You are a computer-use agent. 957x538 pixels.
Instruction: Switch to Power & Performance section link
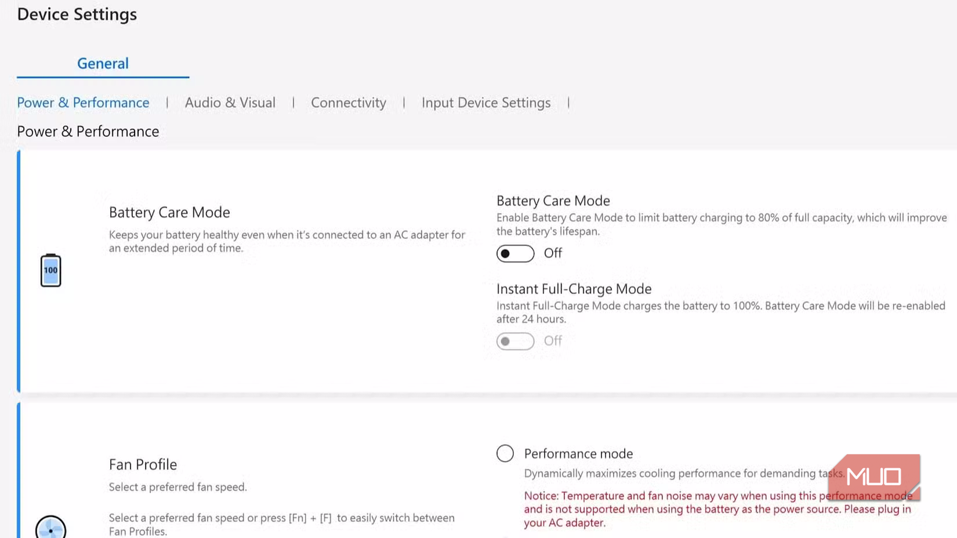pos(83,103)
